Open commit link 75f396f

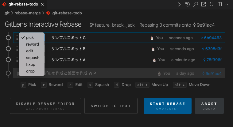(212, 60)
